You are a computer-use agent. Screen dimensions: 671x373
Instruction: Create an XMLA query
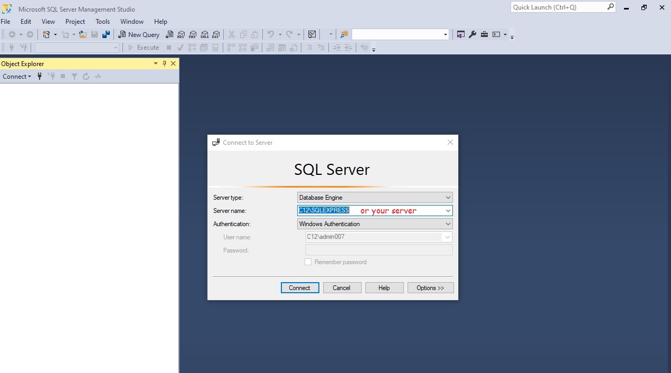pos(204,34)
